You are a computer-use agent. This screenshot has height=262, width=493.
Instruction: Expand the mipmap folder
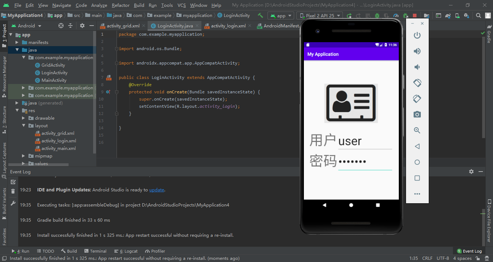(23, 156)
